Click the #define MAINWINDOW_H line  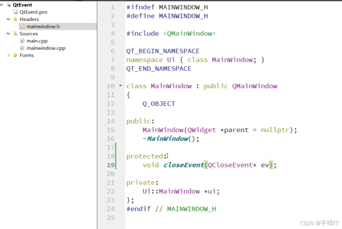167,16
